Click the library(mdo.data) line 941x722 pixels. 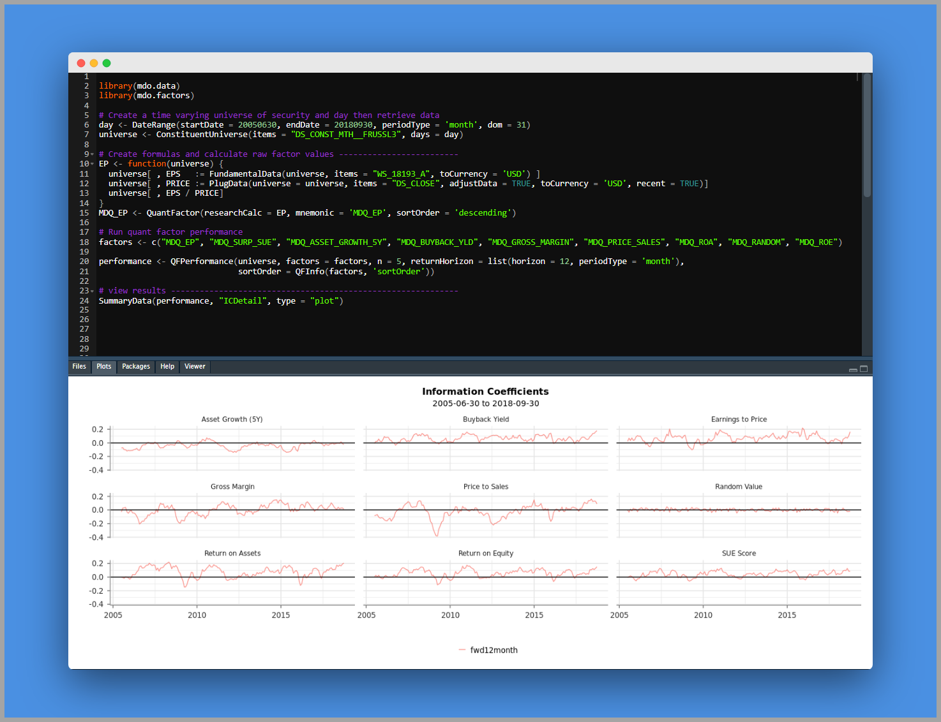click(139, 86)
